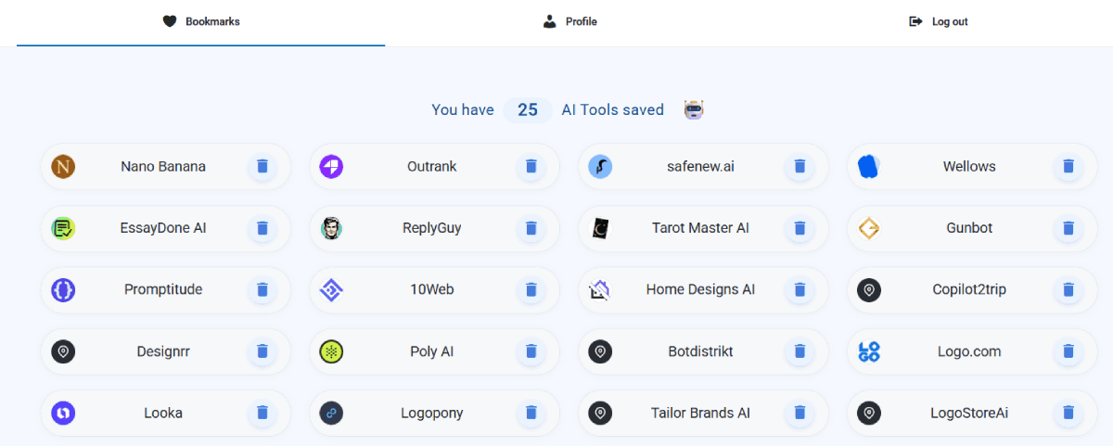This screenshot has height=446, width=1113.
Task: Delete the EssayDone AI bookmark
Action: [x=262, y=228]
